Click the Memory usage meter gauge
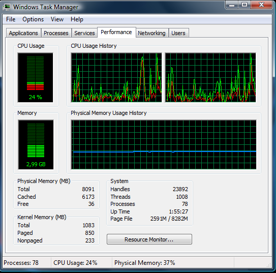Viewport: 276px width, 273px height. coord(36,145)
